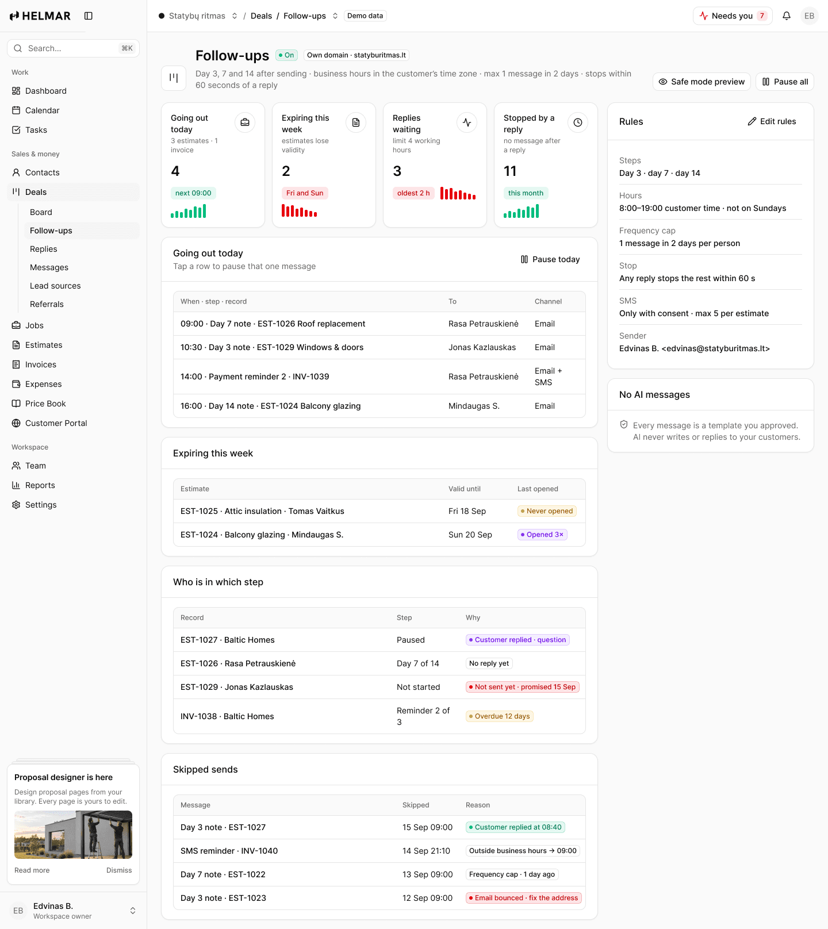The width and height of the screenshot is (828, 929).
Task: Click Read more on Proposal designer card
Action: click(32, 870)
